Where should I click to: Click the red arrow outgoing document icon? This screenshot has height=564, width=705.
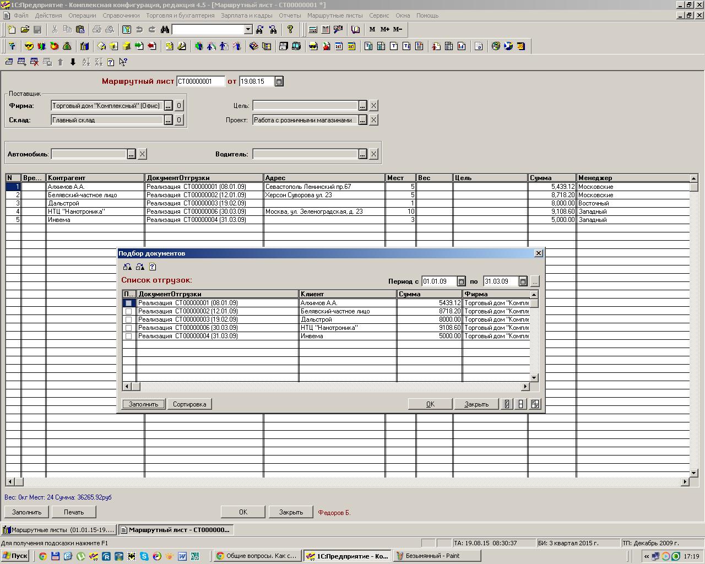(151, 46)
